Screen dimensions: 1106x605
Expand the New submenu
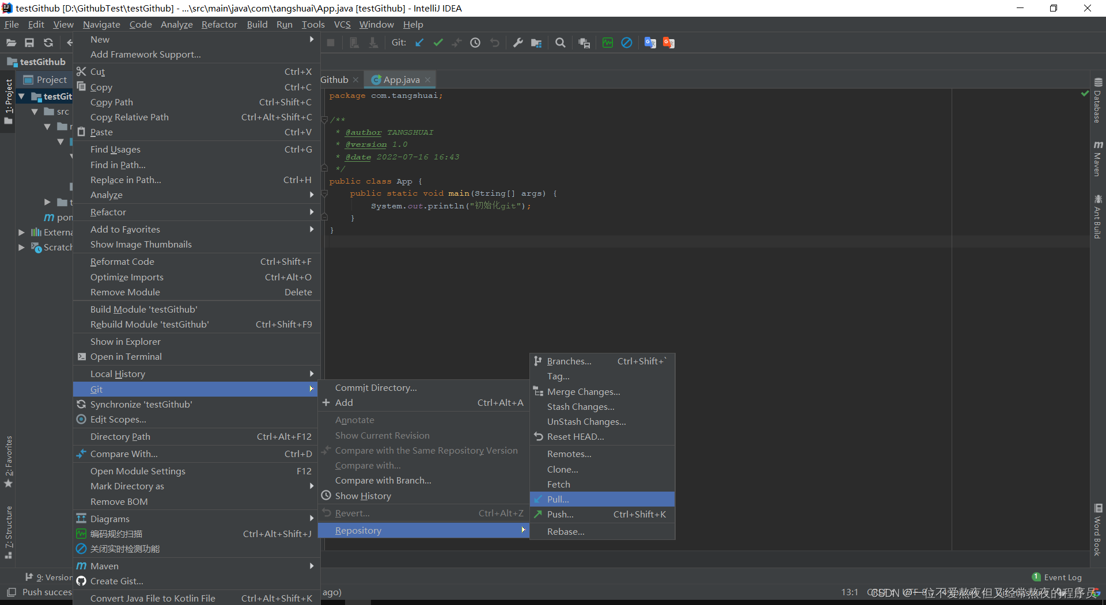click(196, 39)
